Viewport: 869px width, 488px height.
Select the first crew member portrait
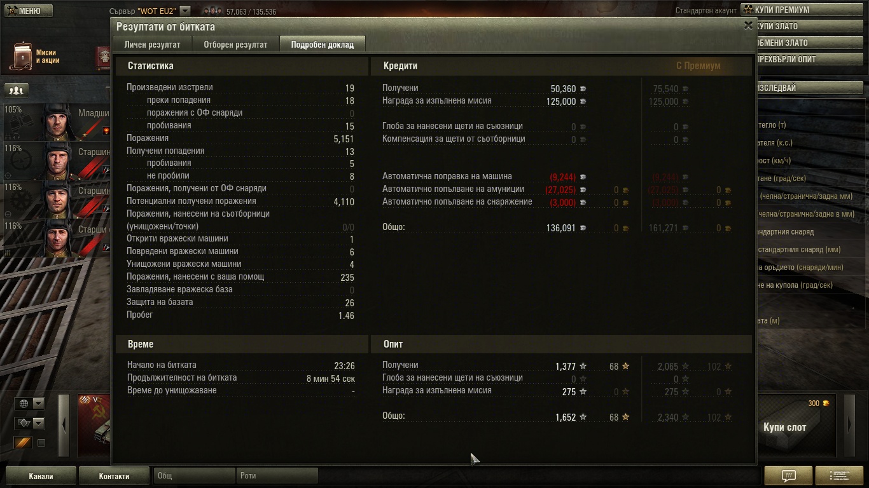(59, 122)
